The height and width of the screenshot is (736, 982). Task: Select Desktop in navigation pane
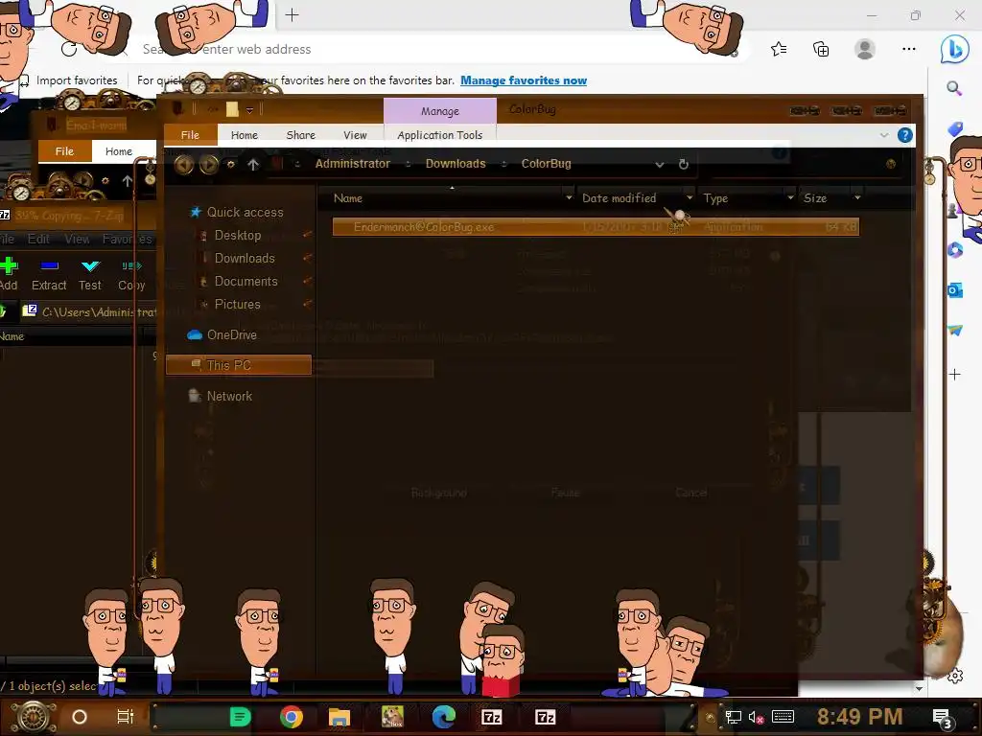coord(238,236)
